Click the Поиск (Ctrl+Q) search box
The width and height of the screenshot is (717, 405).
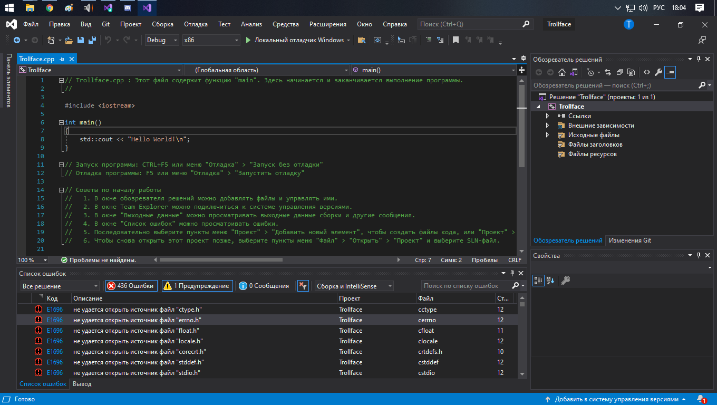point(474,24)
